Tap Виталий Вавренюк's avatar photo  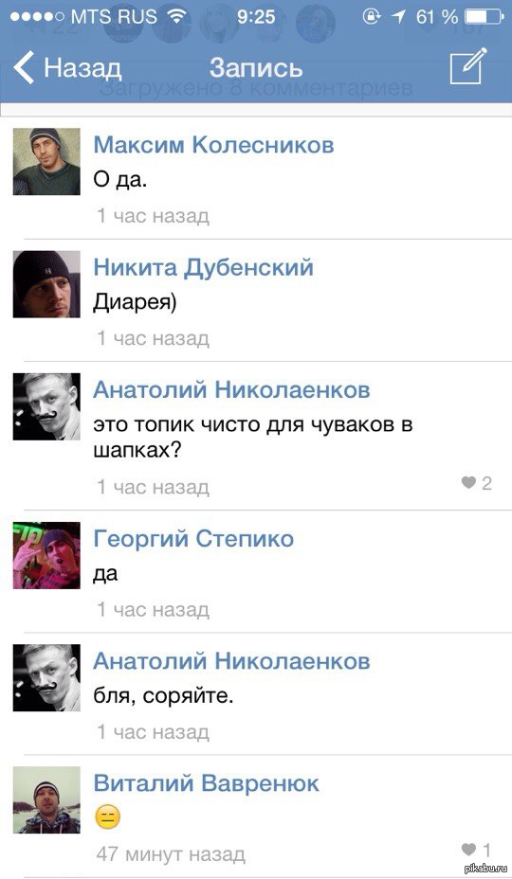coord(46,800)
